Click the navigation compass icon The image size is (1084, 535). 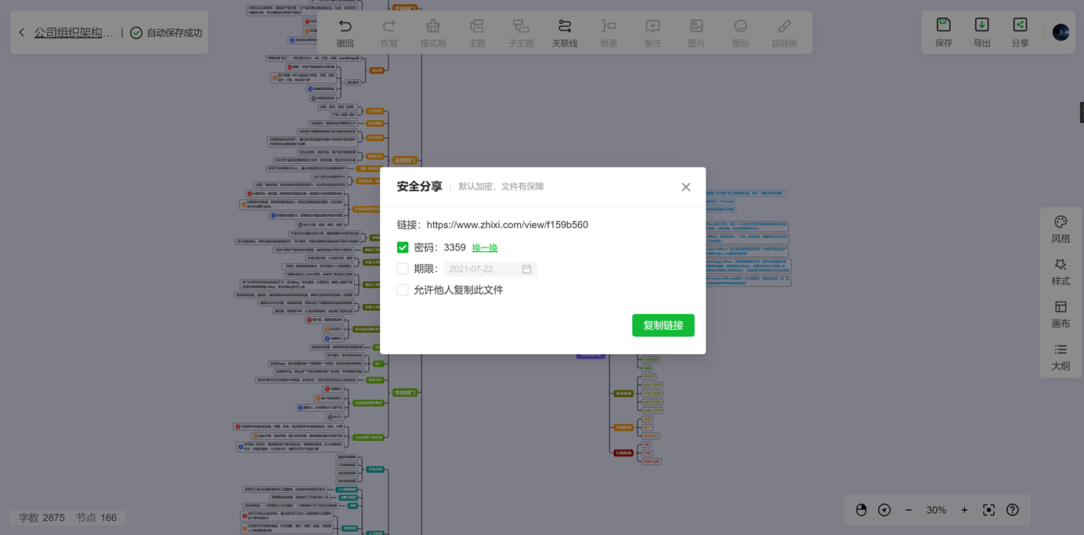[884, 510]
